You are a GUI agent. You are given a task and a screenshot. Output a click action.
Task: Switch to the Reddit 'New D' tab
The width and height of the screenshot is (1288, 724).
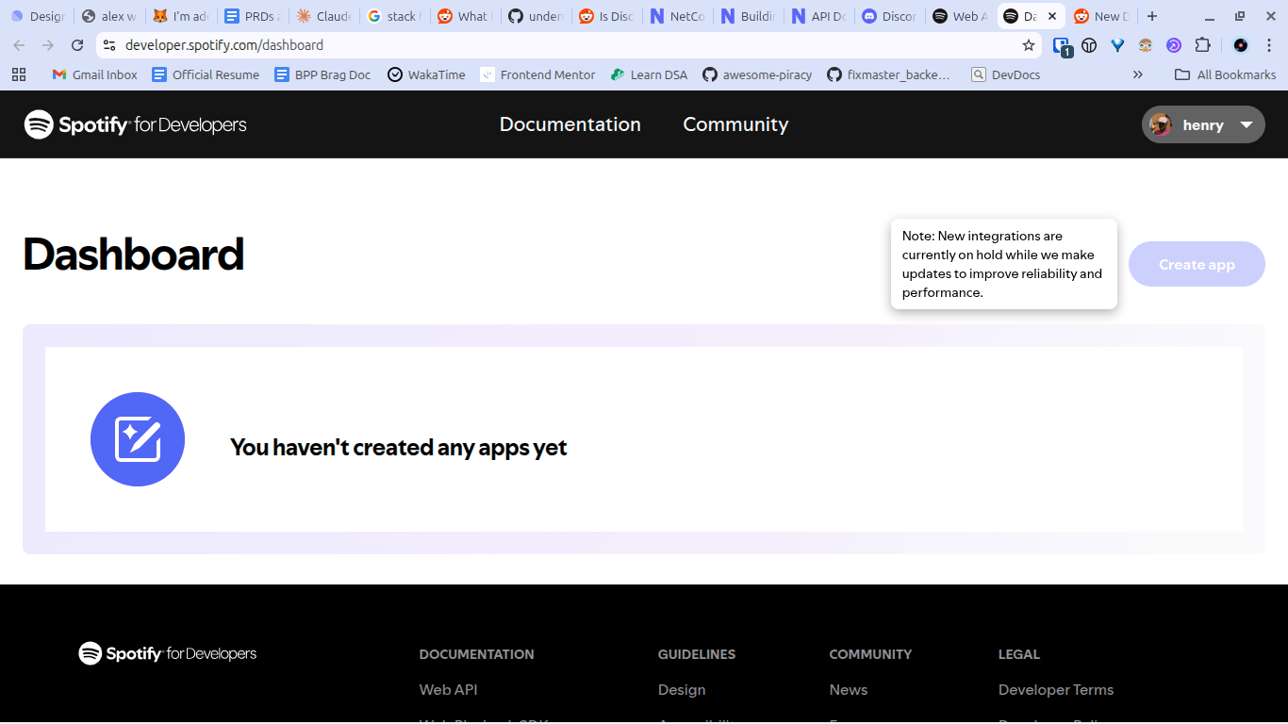click(x=1103, y=16)
